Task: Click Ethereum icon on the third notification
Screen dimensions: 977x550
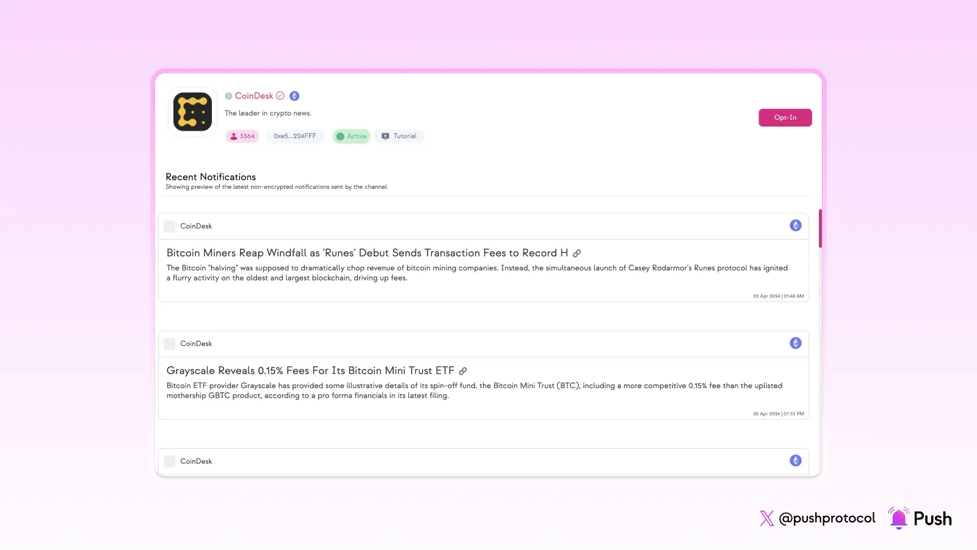Action: point(795,461)
